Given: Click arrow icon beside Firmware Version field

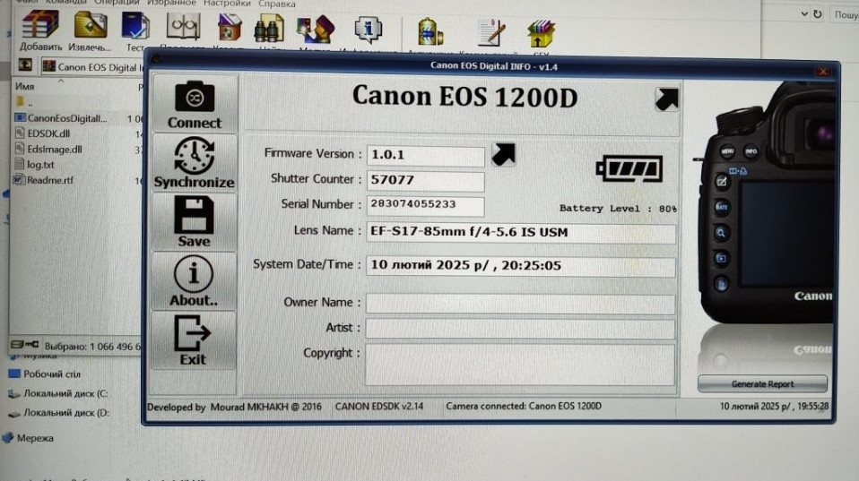Looking at the screenshot, I should (x=503, y=154).
